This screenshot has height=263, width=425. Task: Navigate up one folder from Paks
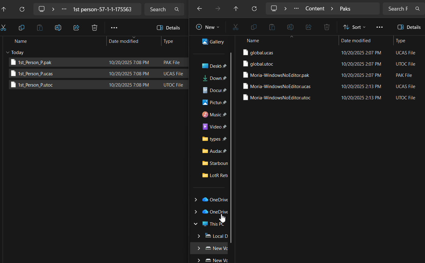[236, 9]
